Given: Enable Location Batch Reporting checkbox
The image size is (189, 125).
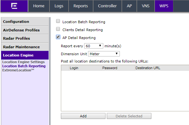Looking at the screenshot, I should click(58, 21).
